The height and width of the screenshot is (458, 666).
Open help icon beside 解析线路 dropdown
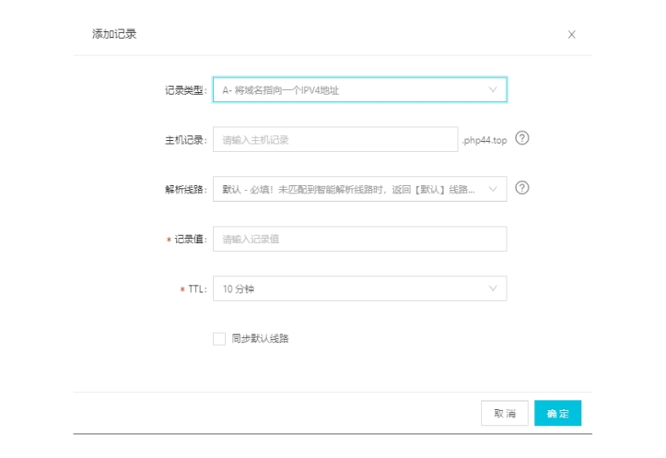521,188
